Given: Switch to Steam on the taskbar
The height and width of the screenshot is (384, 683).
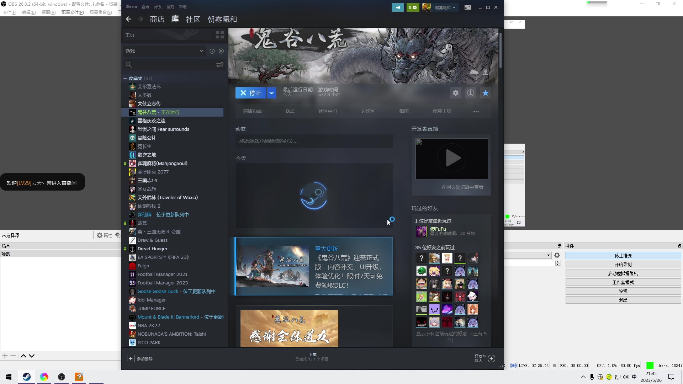Looking at the screenshot, I should (x=26, y=377).
